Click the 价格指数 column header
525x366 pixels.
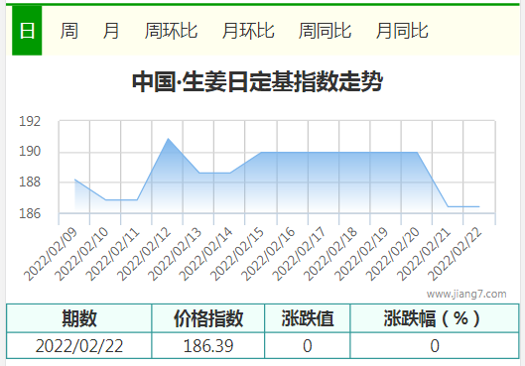pyautogui.click(x=208, y=318)
